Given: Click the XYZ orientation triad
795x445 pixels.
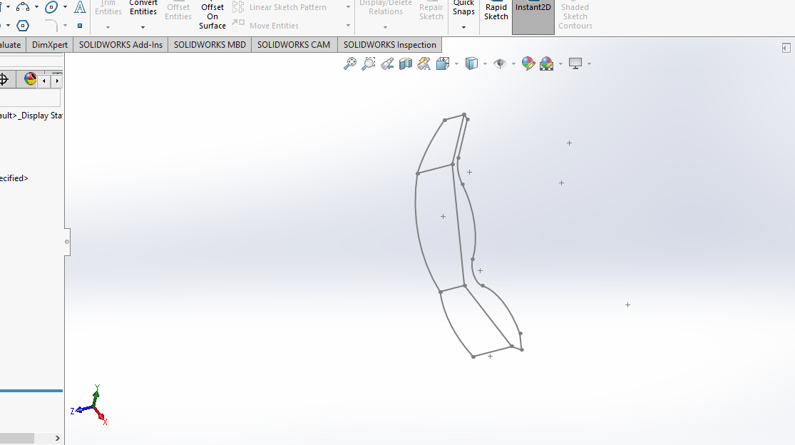Looking at the screenshot, I should 89,405.
